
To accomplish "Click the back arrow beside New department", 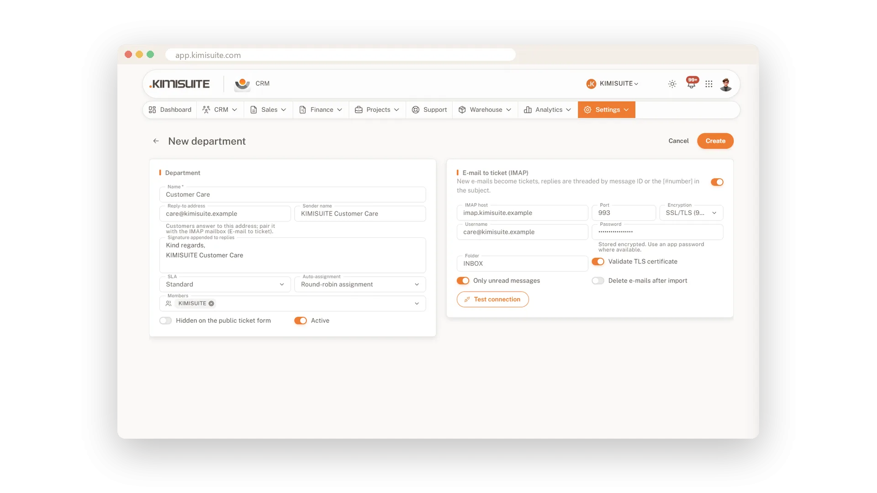I will [x=156, y=141].
